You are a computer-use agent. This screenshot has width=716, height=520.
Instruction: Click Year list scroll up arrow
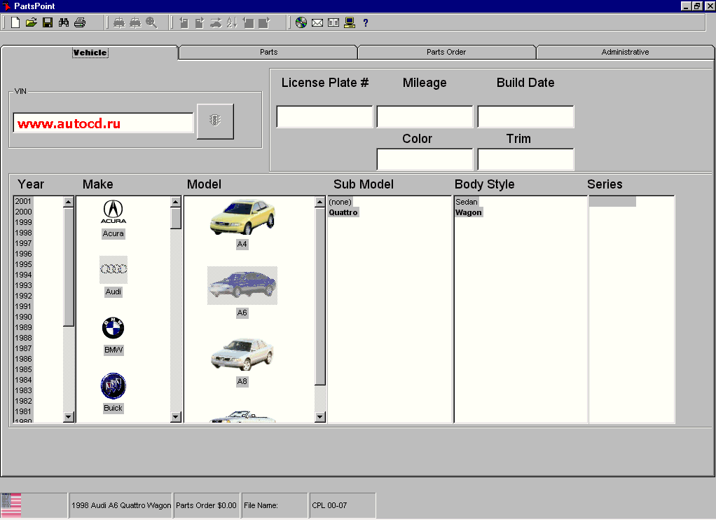[69, 202]
